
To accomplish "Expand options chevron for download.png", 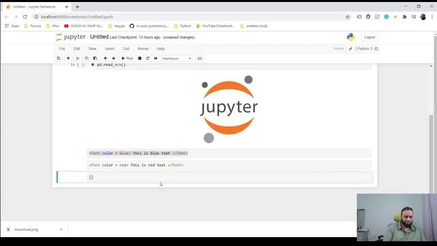I will pos(61,230).
